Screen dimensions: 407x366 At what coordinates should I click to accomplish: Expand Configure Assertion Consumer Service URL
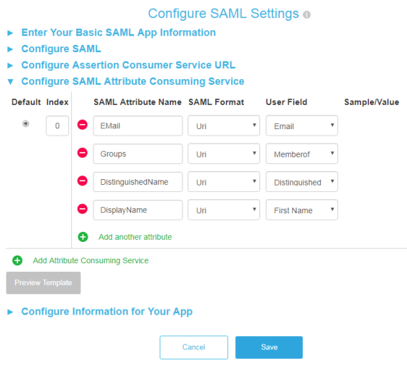pyautogui.click(x=128, y=65)
